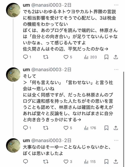
Task: View analytics showing 203 views
Action: [90, 57]
